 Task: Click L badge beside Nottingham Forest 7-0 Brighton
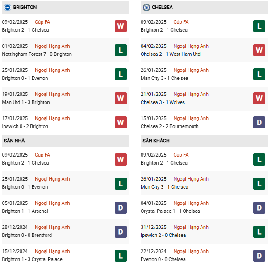pos(121,50)
